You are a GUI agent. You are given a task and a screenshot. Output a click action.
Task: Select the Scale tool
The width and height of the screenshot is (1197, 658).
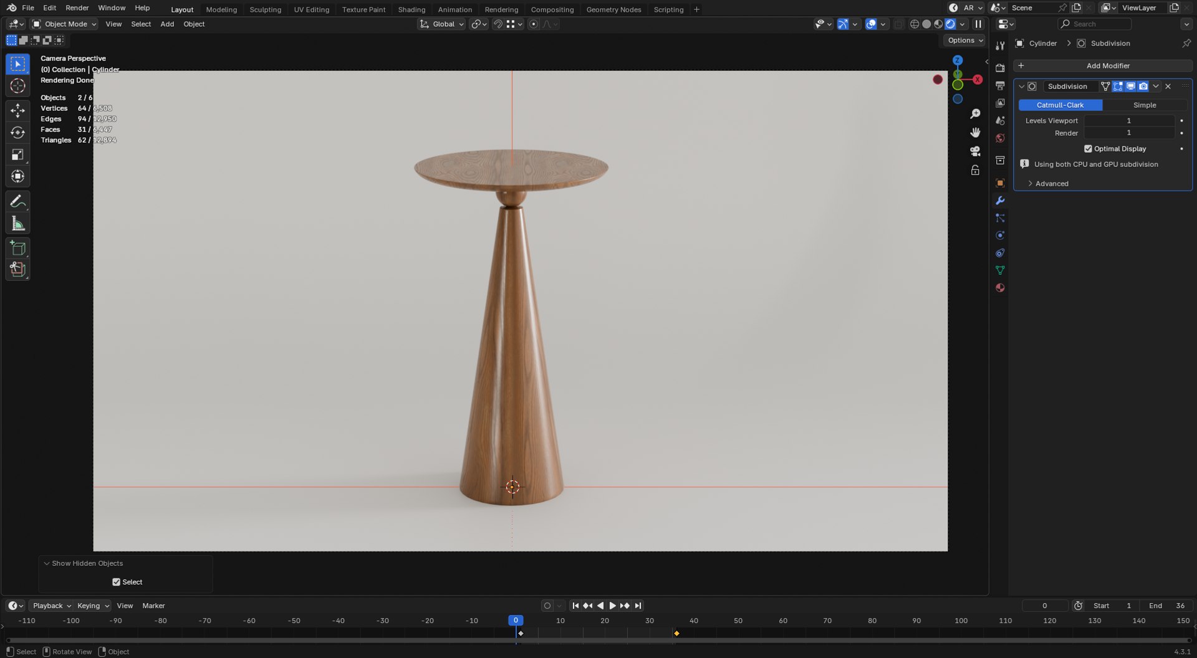click(x=17, y=155)
